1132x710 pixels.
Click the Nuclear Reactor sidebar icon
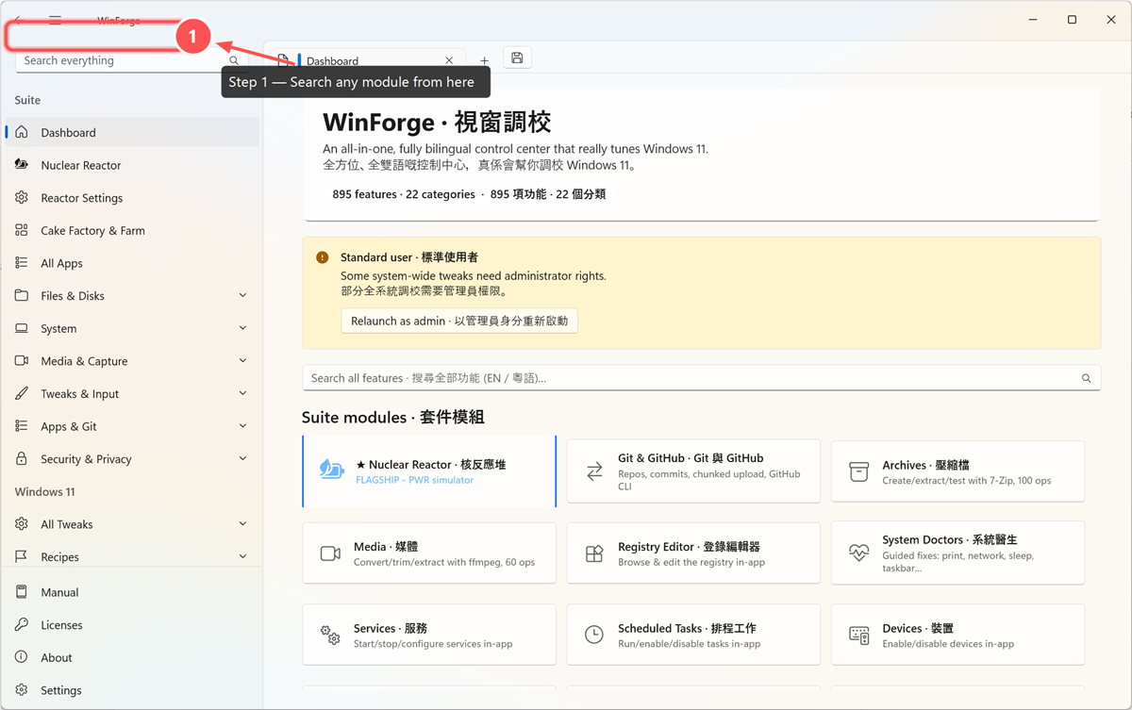[22, 164]
